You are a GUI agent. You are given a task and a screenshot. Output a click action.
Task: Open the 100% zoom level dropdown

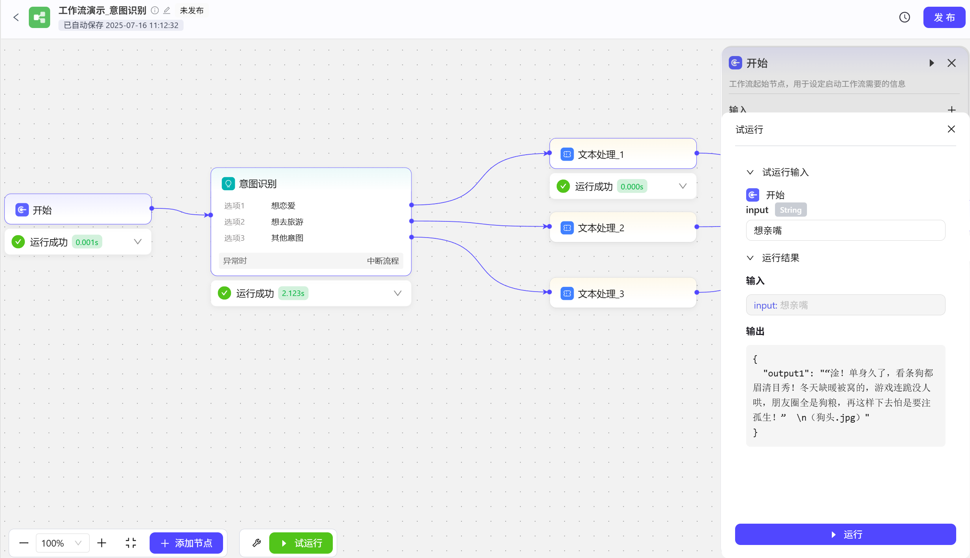pos(62,543)
